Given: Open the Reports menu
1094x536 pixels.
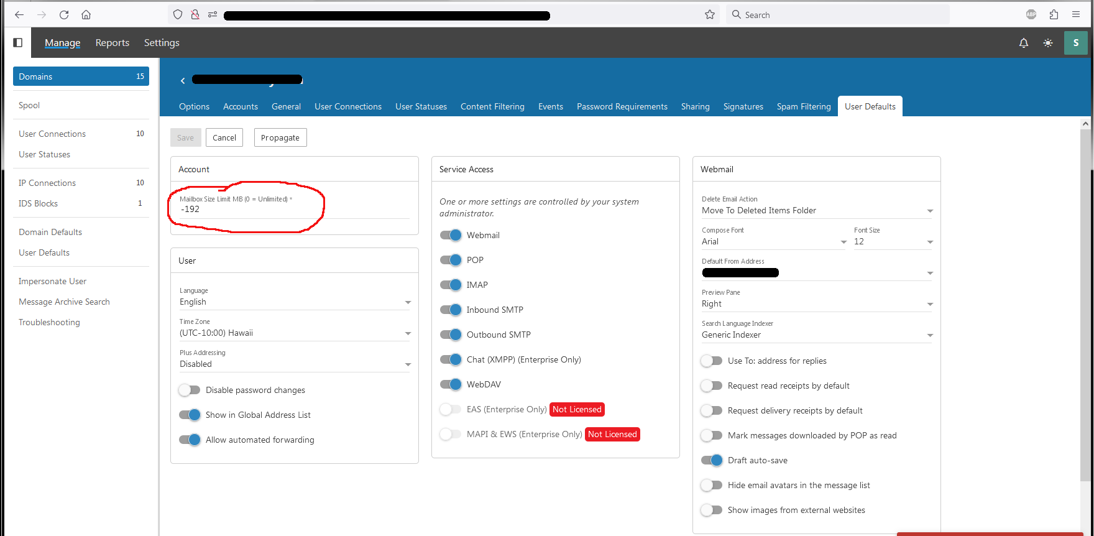Looking at the screenshot, I should (113, 43).
